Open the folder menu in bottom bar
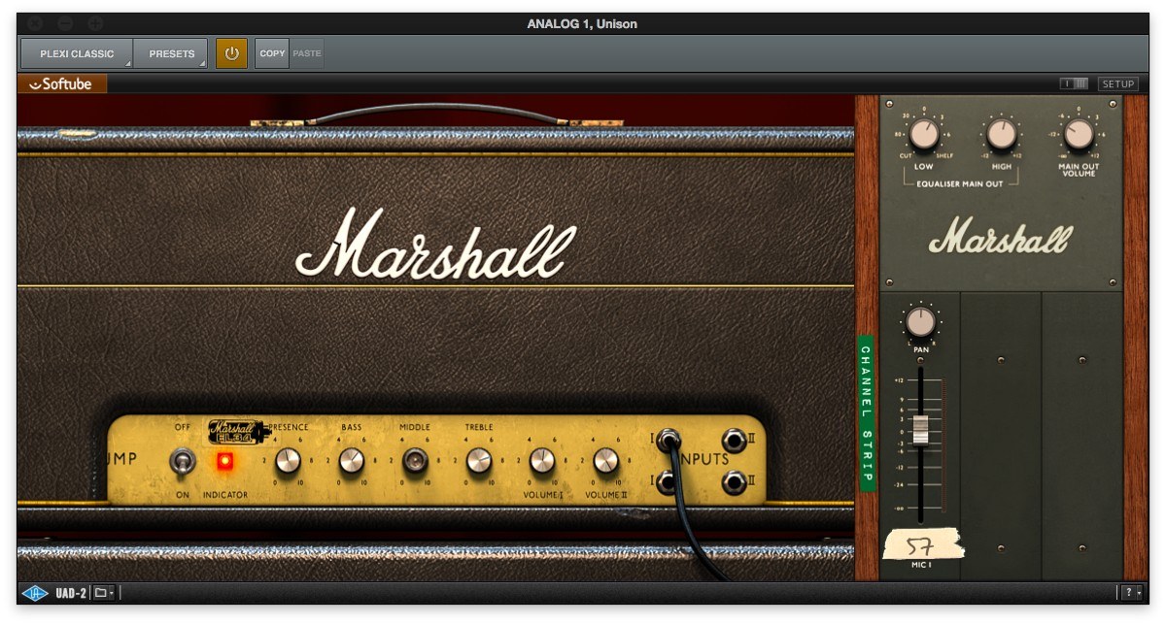The height and width of the screenshot is (625, 1166). [x=104, y=592]
